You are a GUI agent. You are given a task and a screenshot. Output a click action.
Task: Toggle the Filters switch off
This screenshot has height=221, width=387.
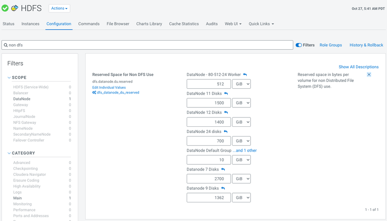(x=299, y=45)
